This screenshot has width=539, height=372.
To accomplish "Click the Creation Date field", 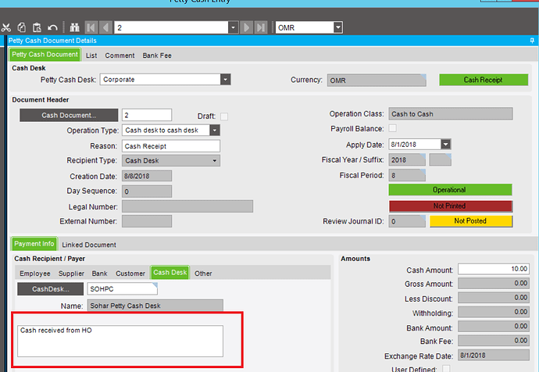I will (x=147, y=176).
